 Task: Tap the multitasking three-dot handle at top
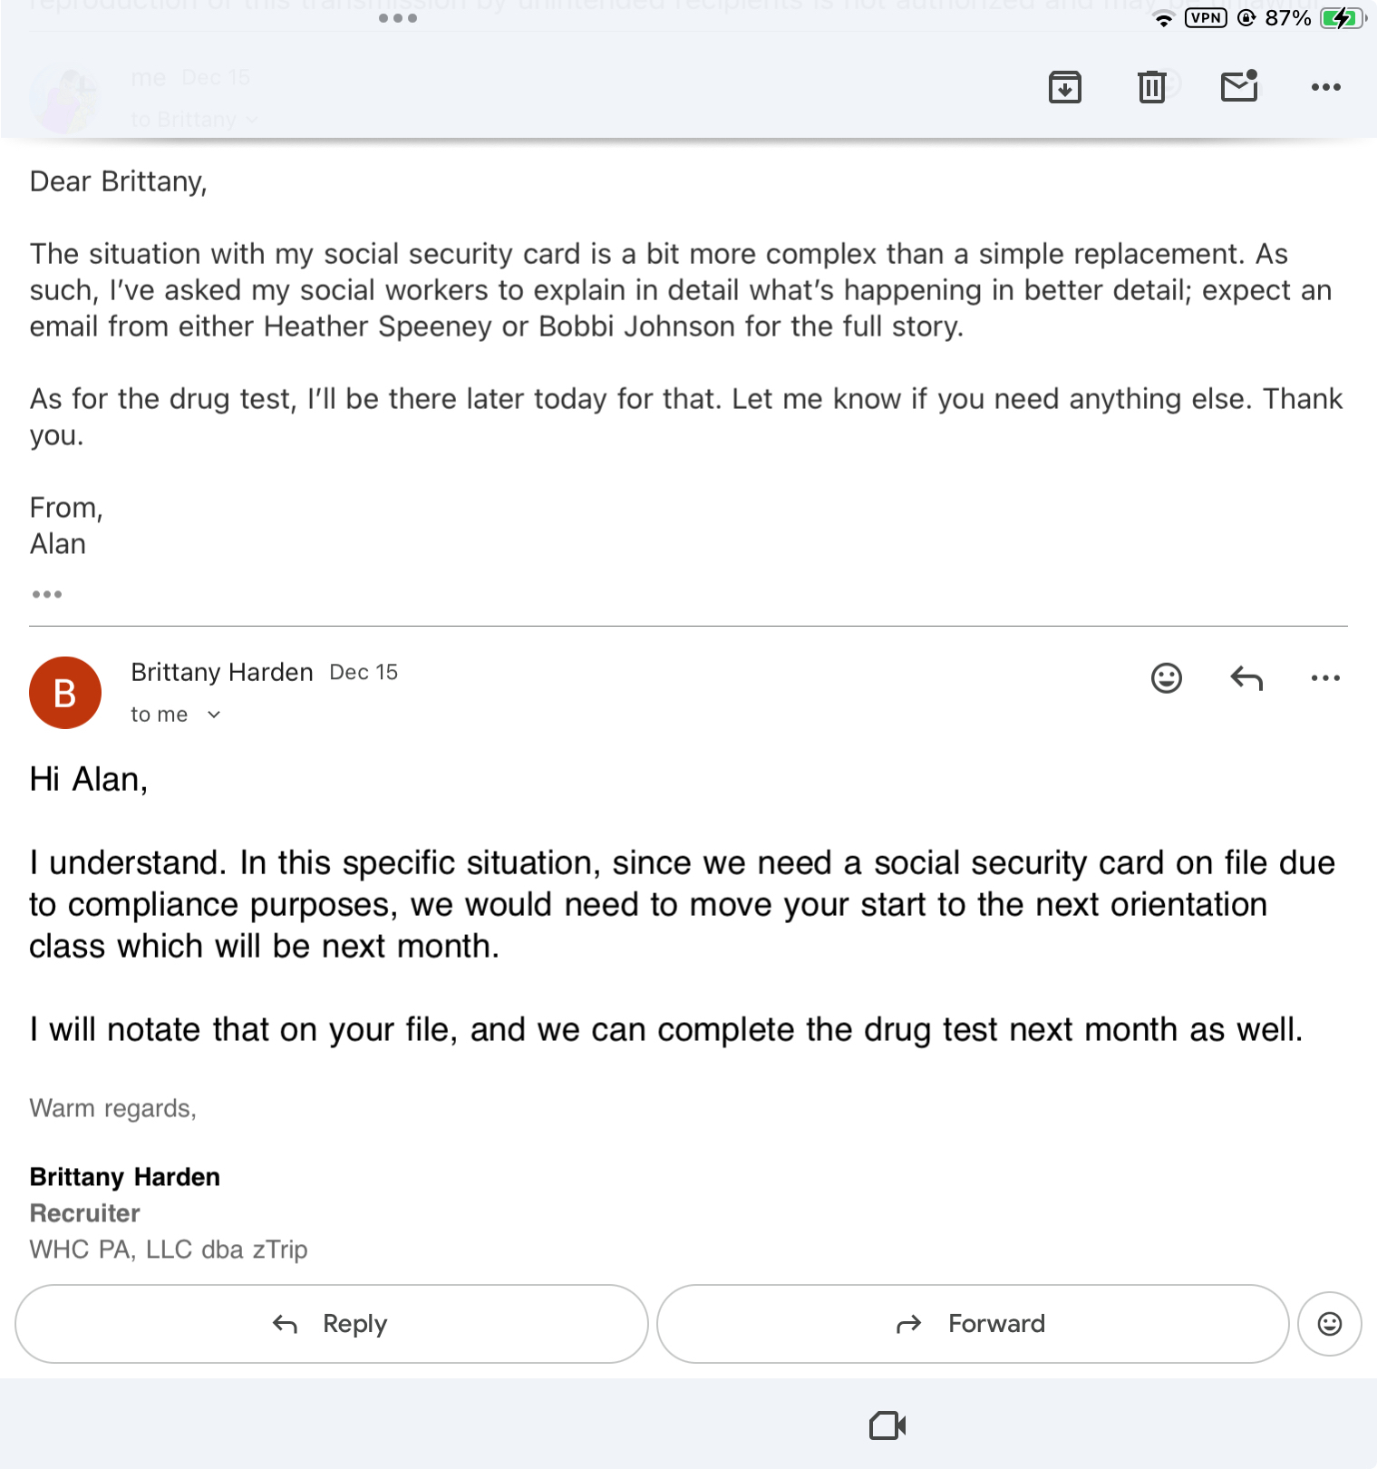pos(398,18)
